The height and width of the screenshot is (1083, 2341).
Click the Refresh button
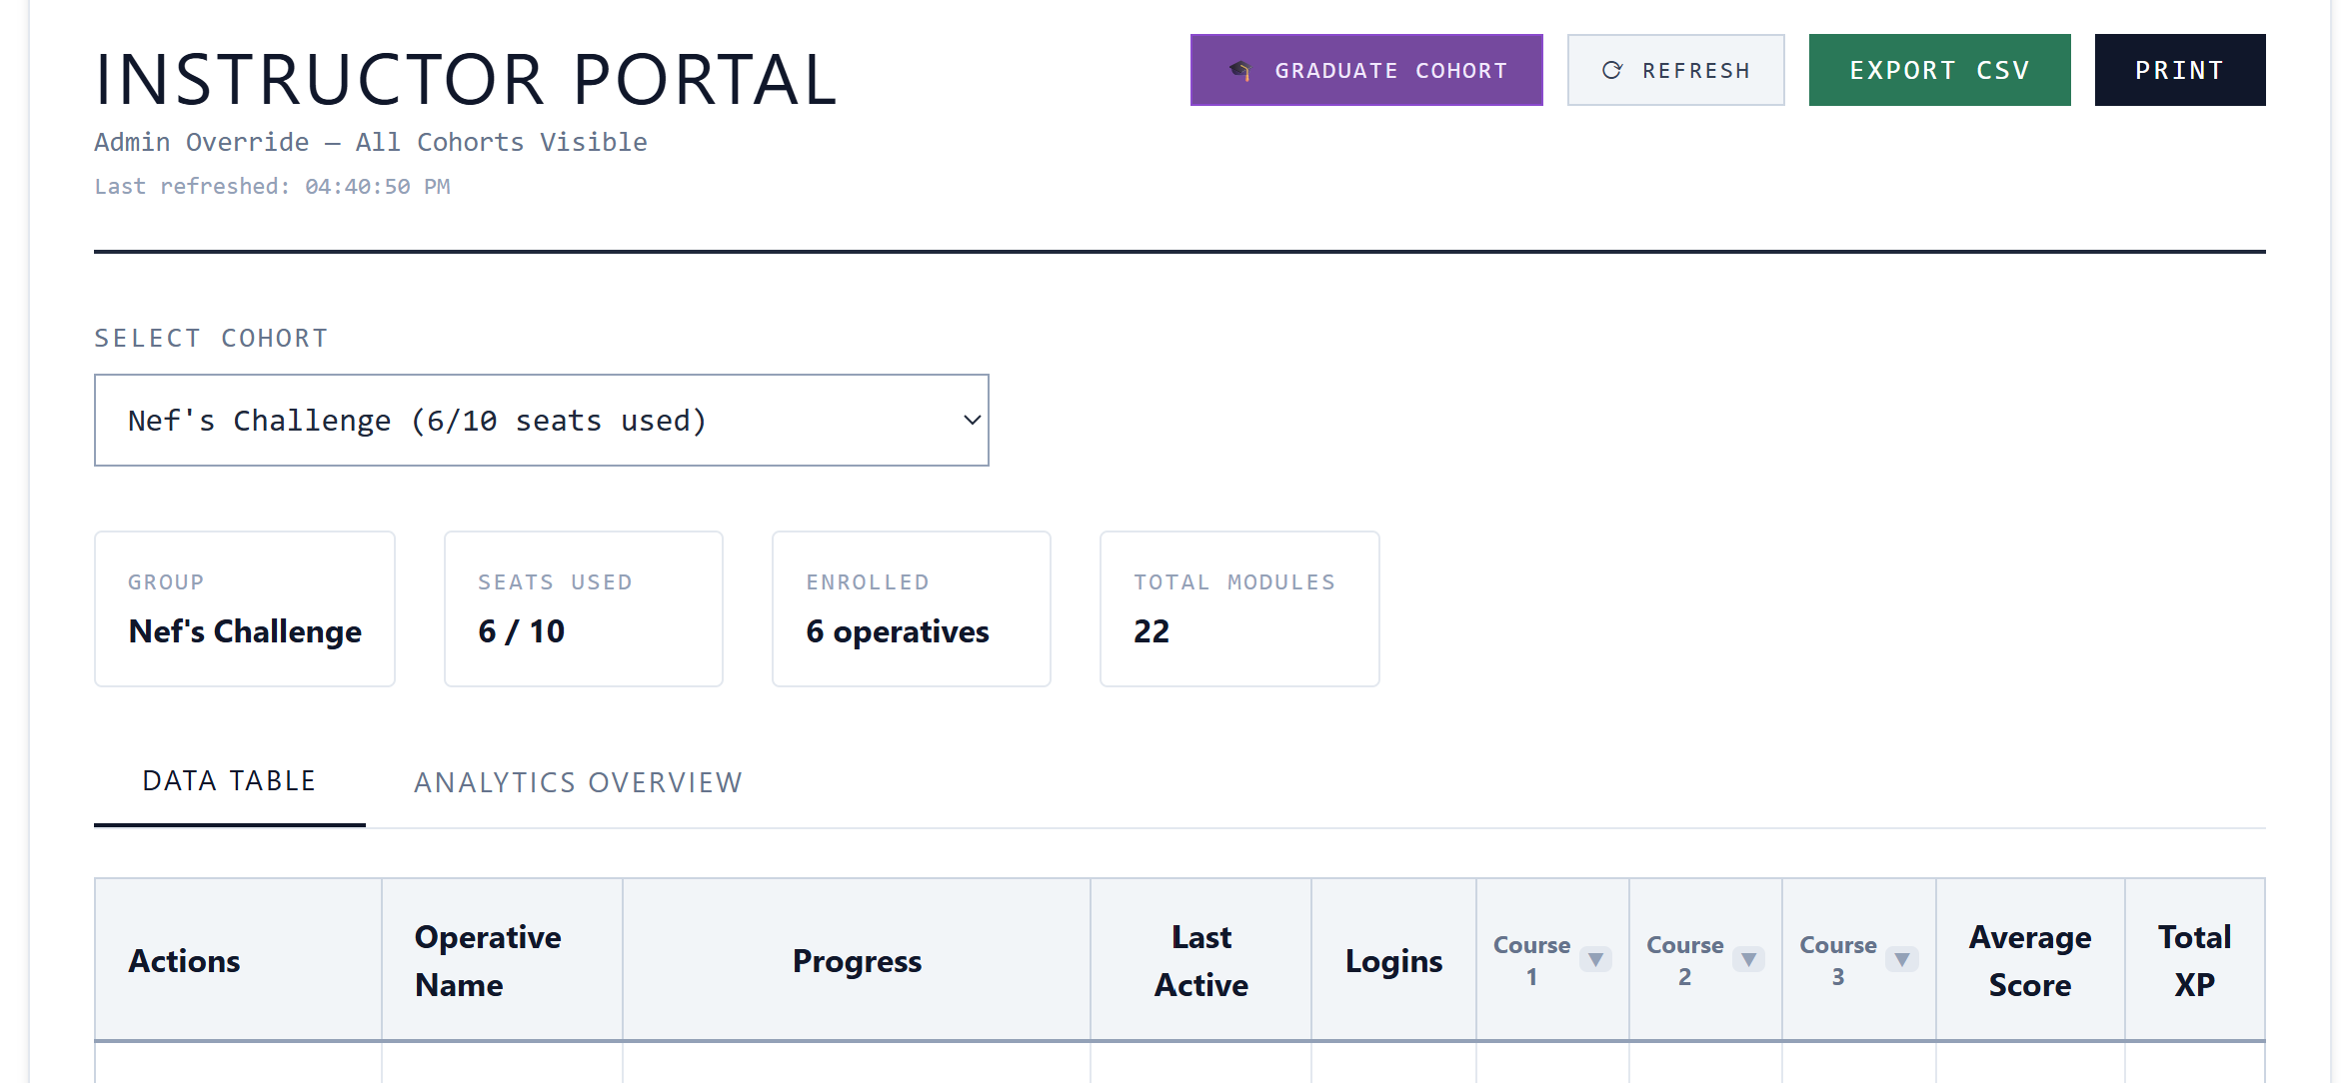pos(1675,70)
